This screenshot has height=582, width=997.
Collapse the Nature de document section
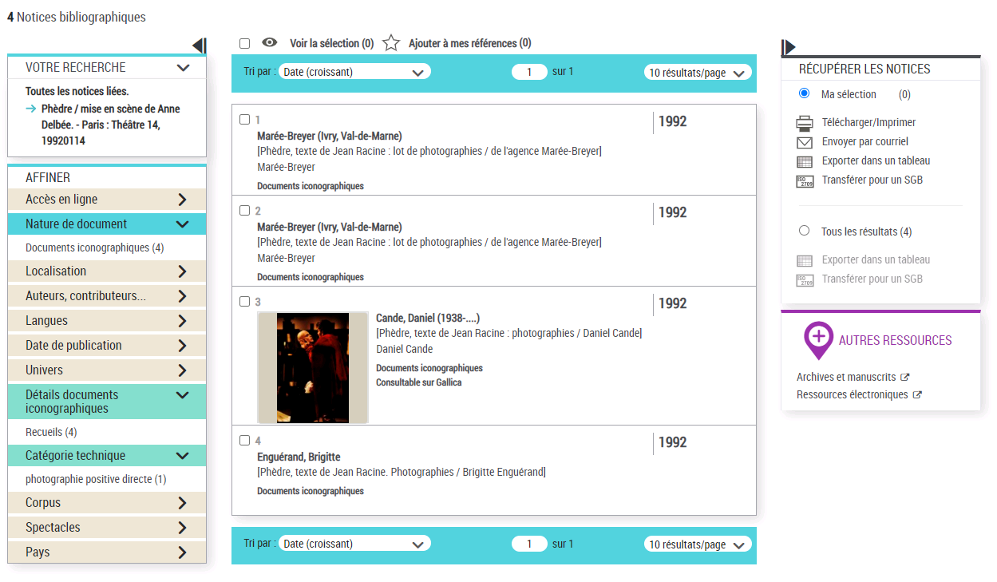coord(107,224)
